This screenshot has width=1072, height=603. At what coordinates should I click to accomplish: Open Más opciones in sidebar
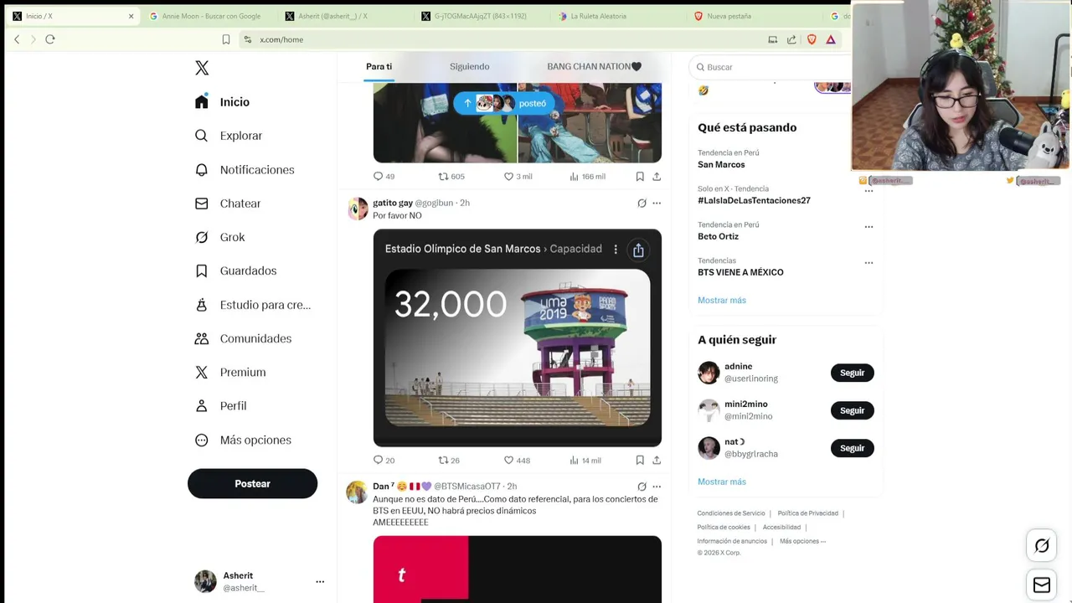(244, 440)
